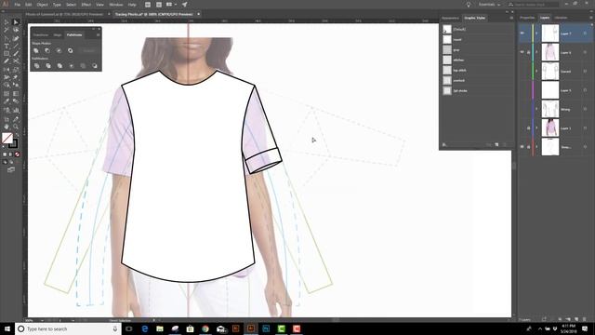Switch to the Libraries panel tab
The width and height of the screenshot is (595, 335).
point(561,18)
